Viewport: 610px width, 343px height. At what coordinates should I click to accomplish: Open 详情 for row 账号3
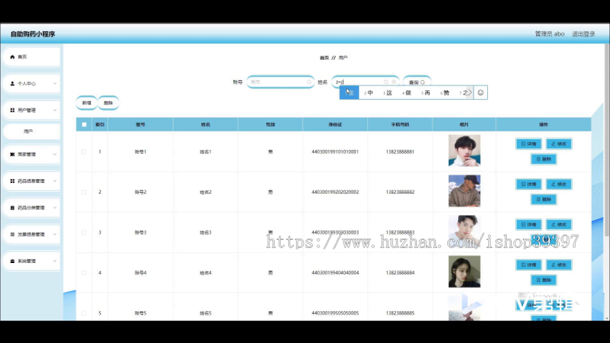click(x=528, y=224)
